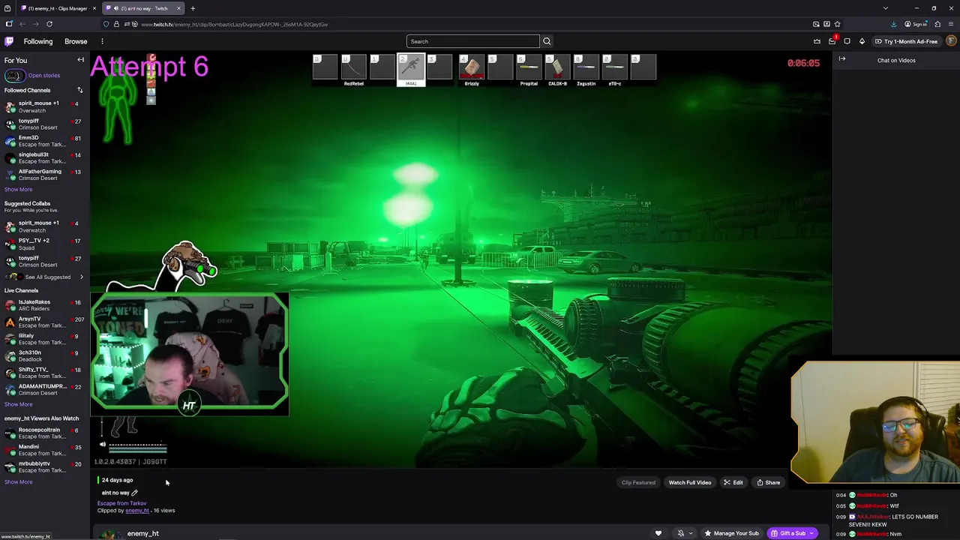This screenshot has height=540, width=960.
Task: Collapse Chat on Videos panel arrow
Action: pos(842,59)
